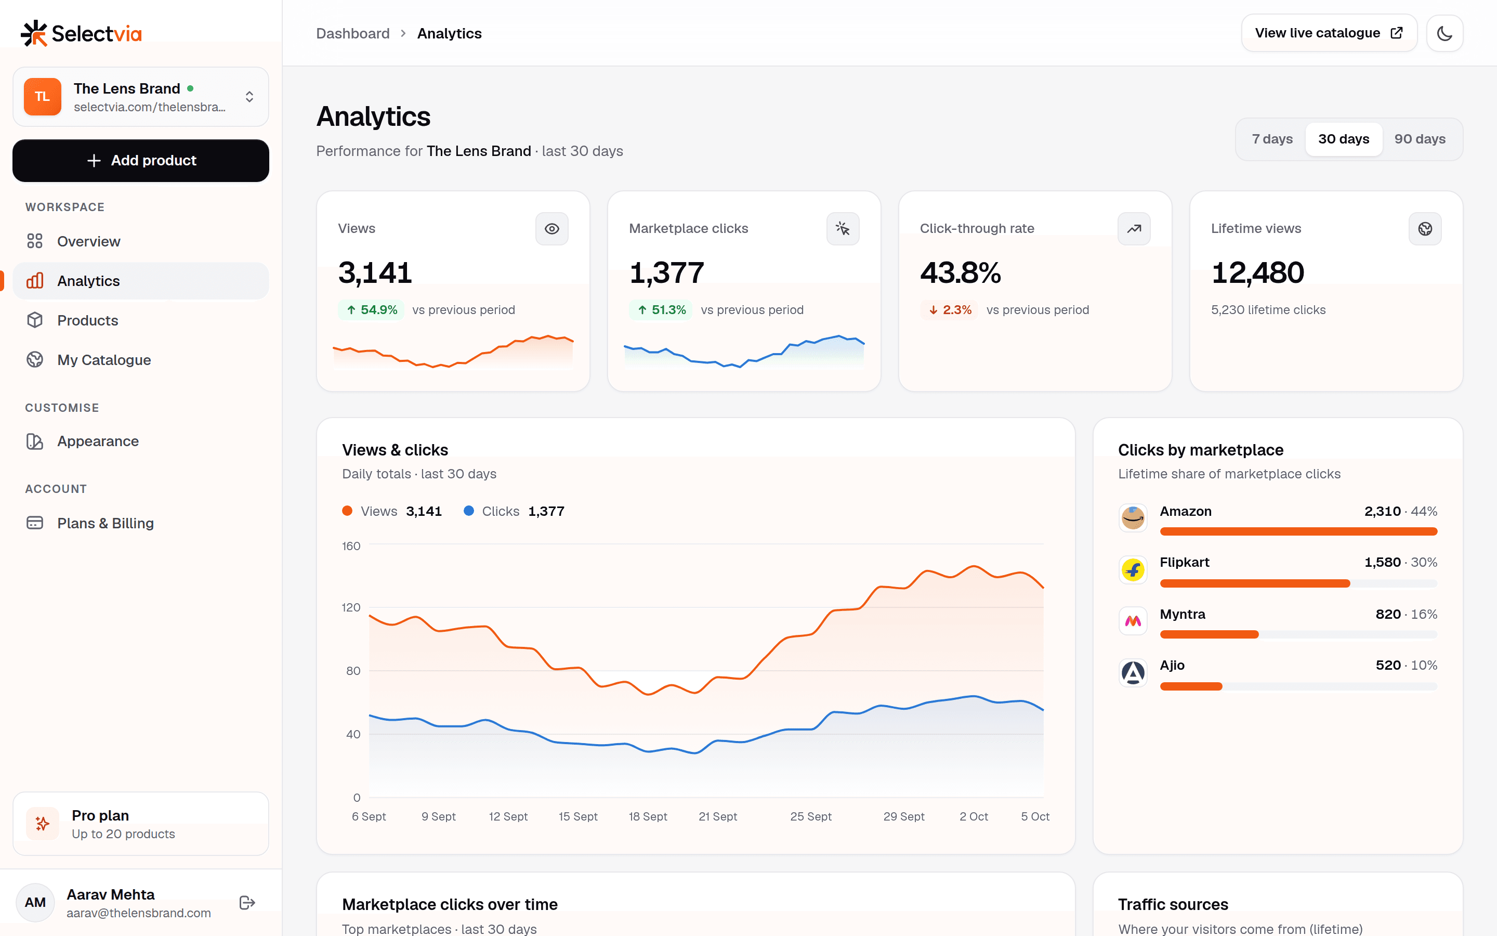Click the Ajio share progress bar
Image resolution: width=1497 pixels, height=936 pixels.
coord(1298,686)
